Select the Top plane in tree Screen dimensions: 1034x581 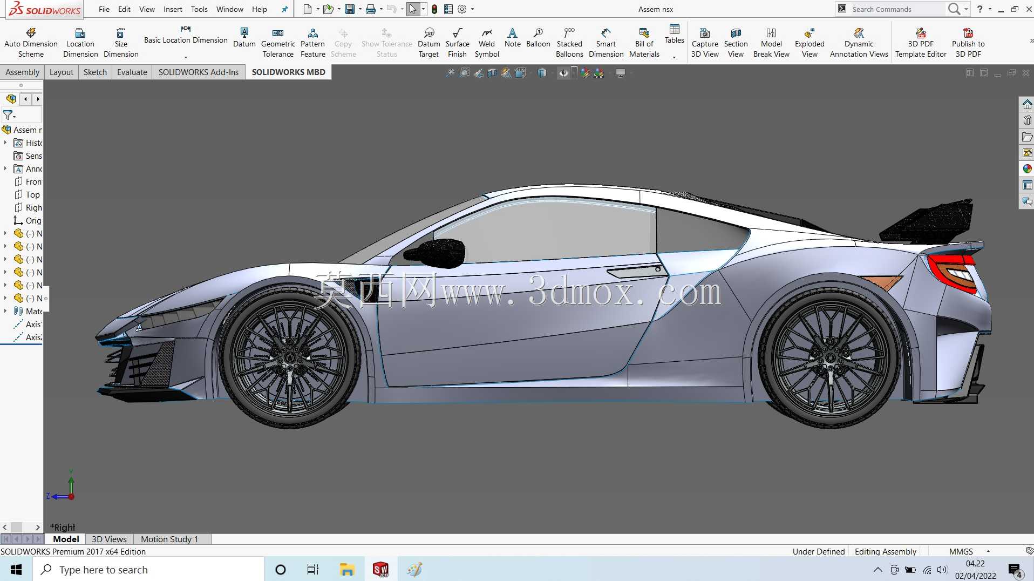pos(27,194)
